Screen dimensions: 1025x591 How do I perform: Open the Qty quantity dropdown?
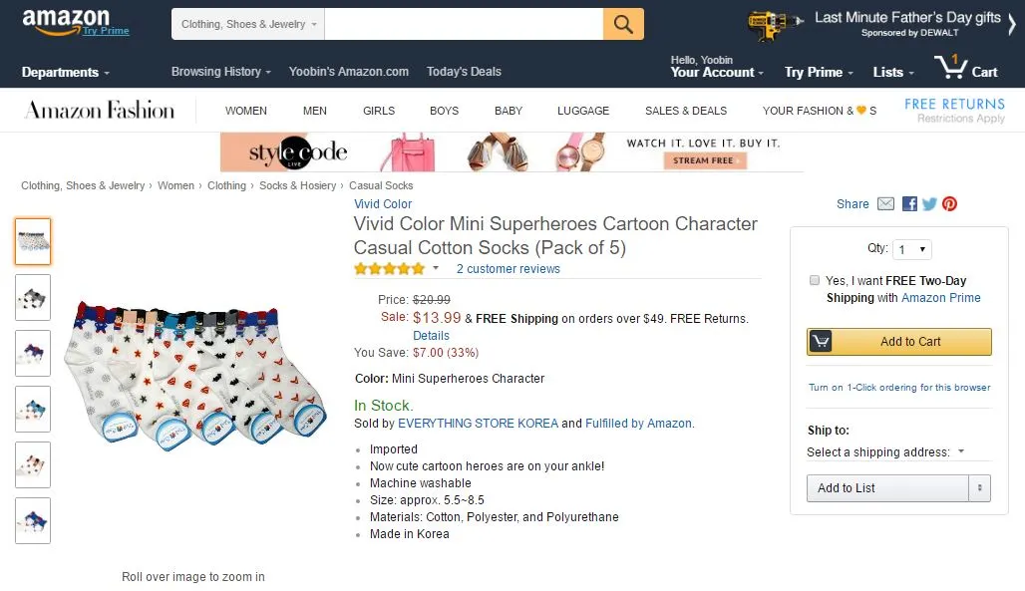pyautogui.click(x=911, y=250)
